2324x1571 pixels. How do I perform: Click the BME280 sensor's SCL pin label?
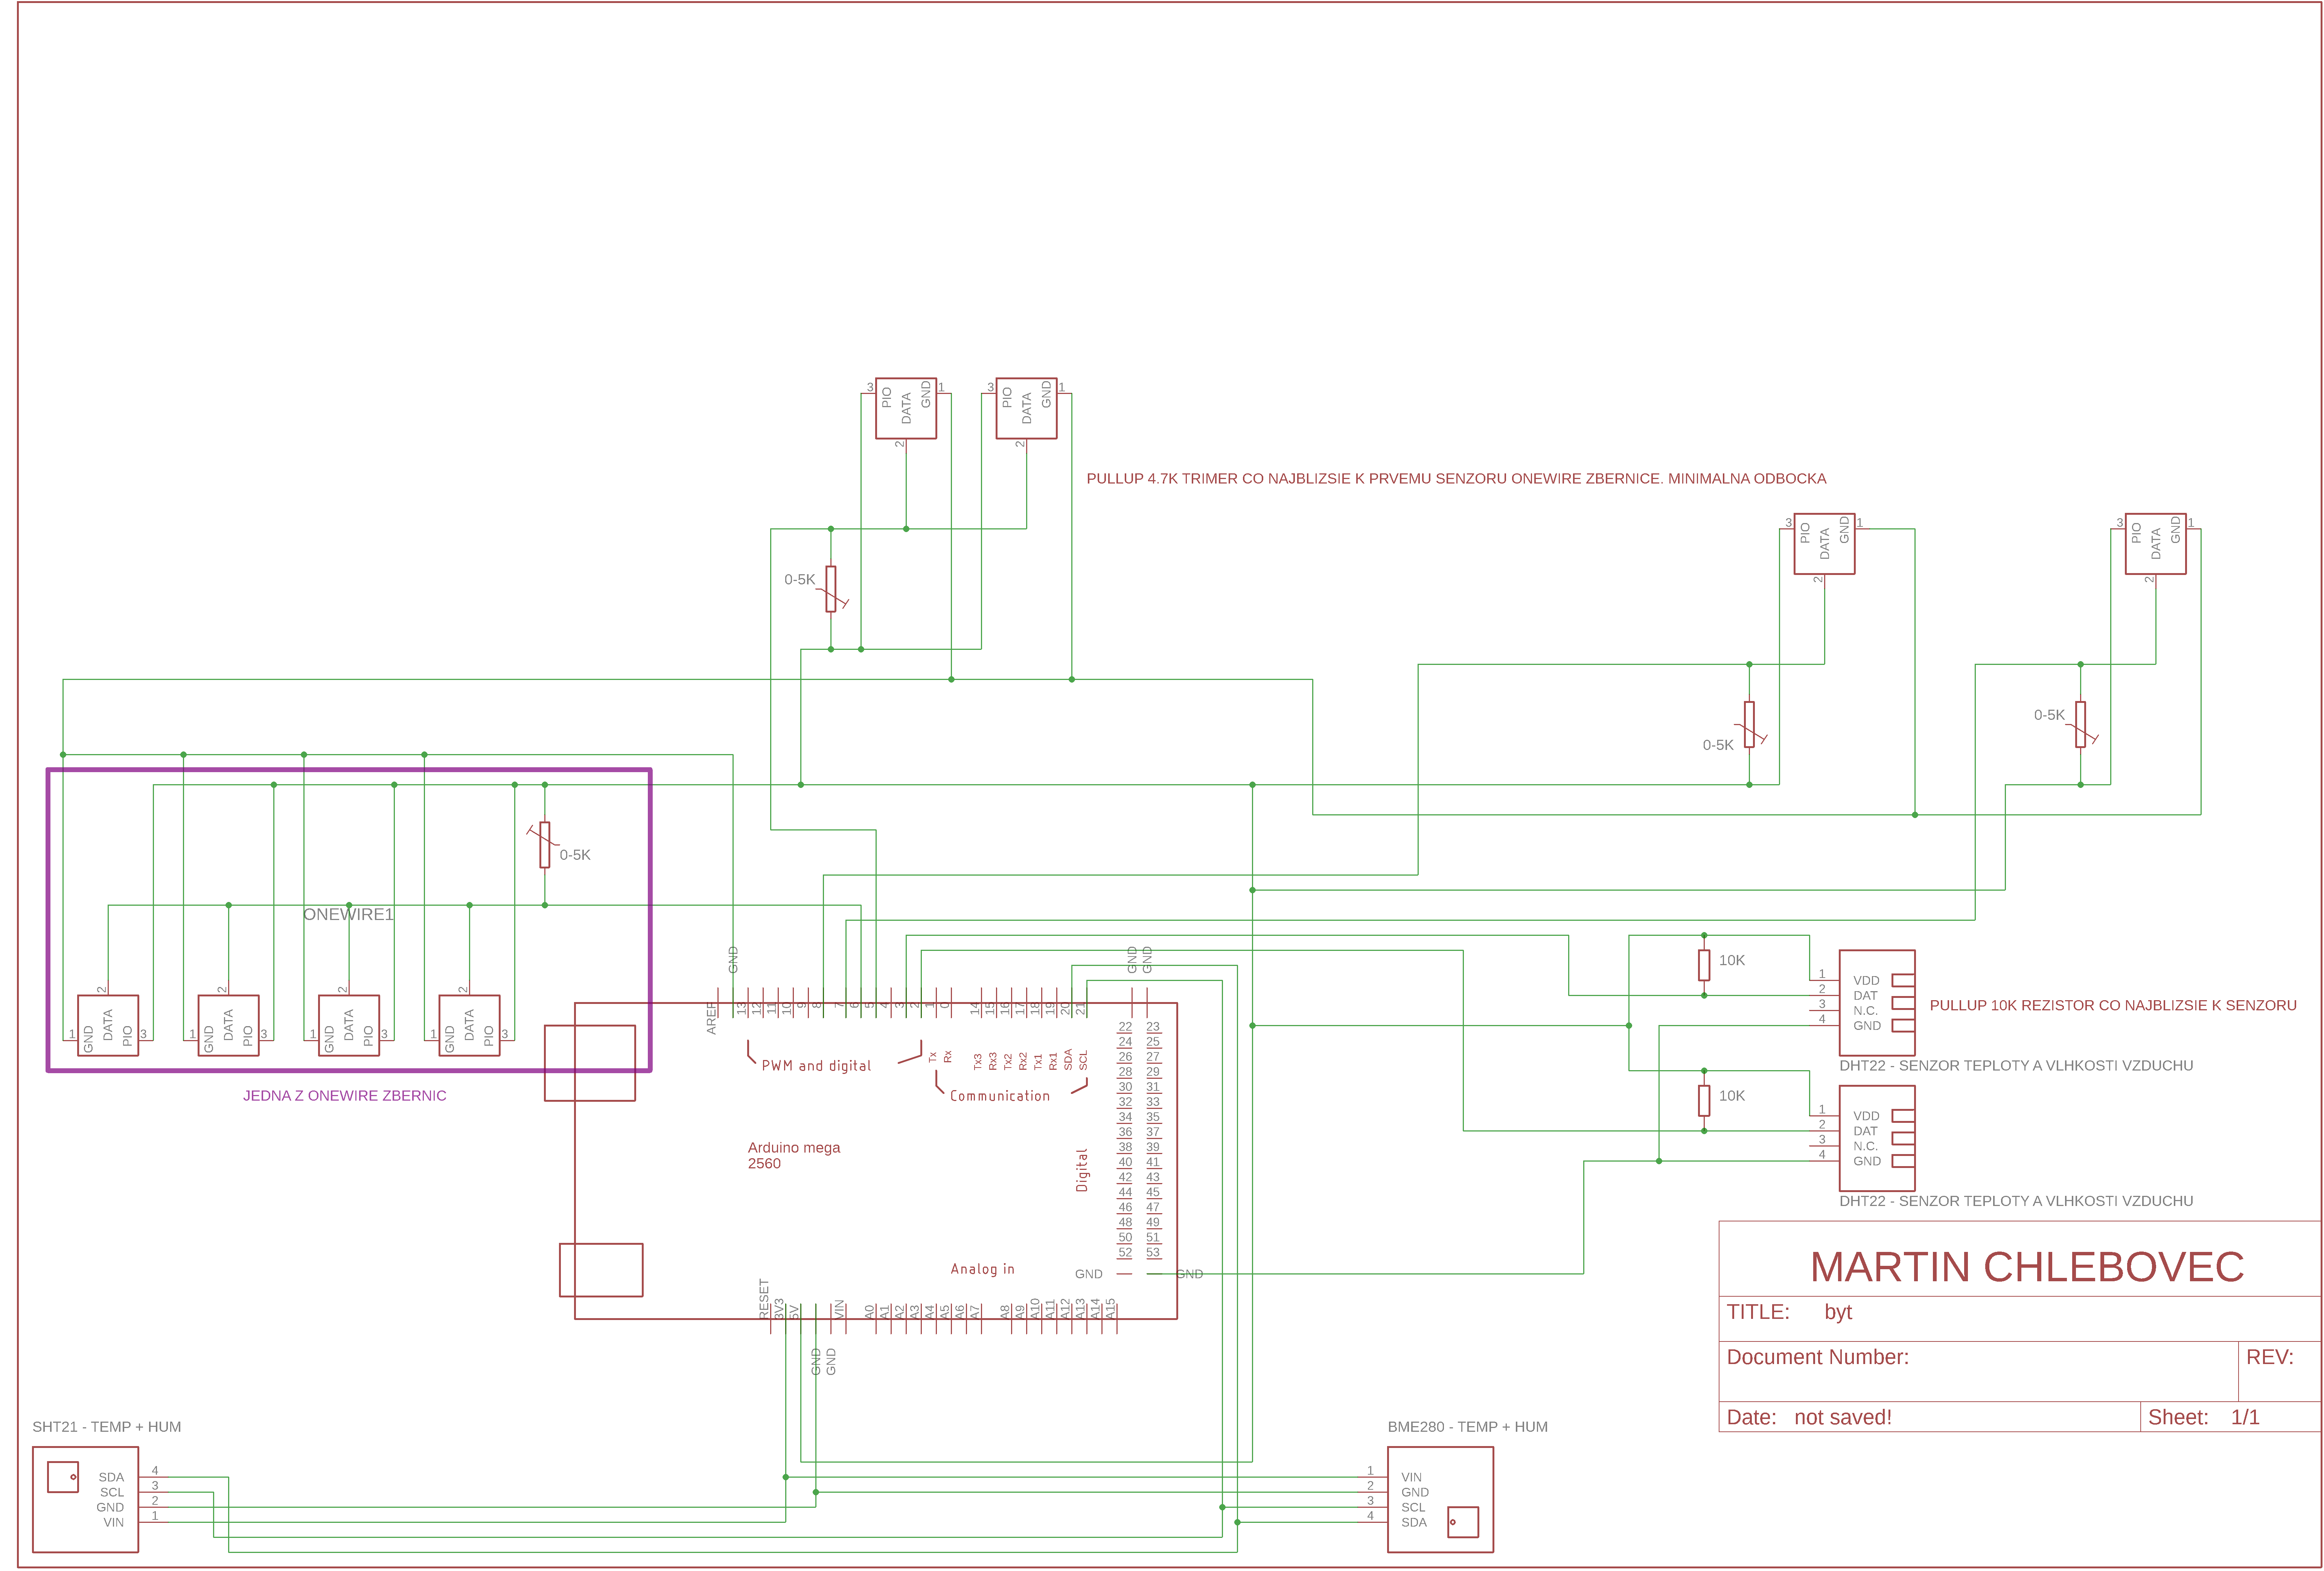tap(1413, 1507)
